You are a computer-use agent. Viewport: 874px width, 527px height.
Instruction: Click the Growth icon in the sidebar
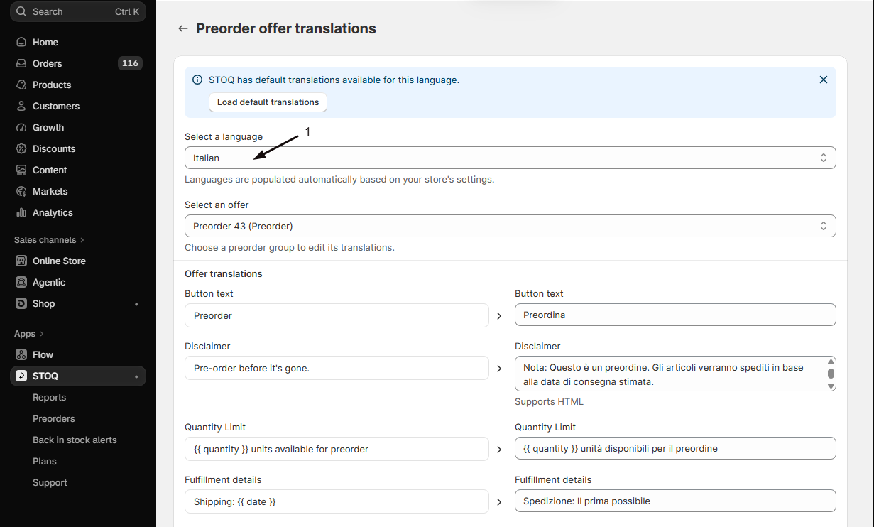pos(21,127)
